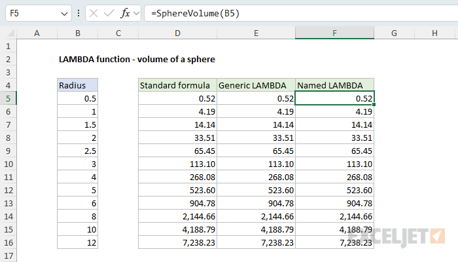Select radius cell with value 10
This screenshot has width=458, height=262.
[78, 229]
